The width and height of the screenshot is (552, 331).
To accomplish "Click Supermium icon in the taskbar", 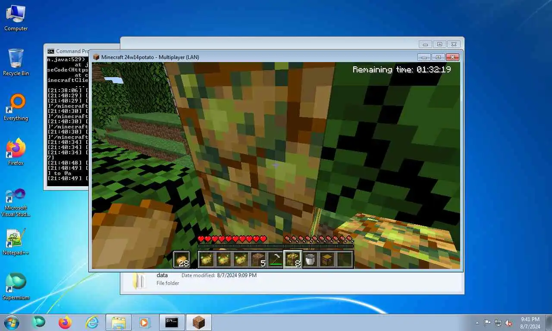I will tap(39, 322).
